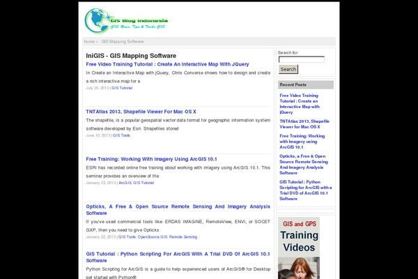Click GIS Tutorial category under January 23 post

[x=144, y=183]
